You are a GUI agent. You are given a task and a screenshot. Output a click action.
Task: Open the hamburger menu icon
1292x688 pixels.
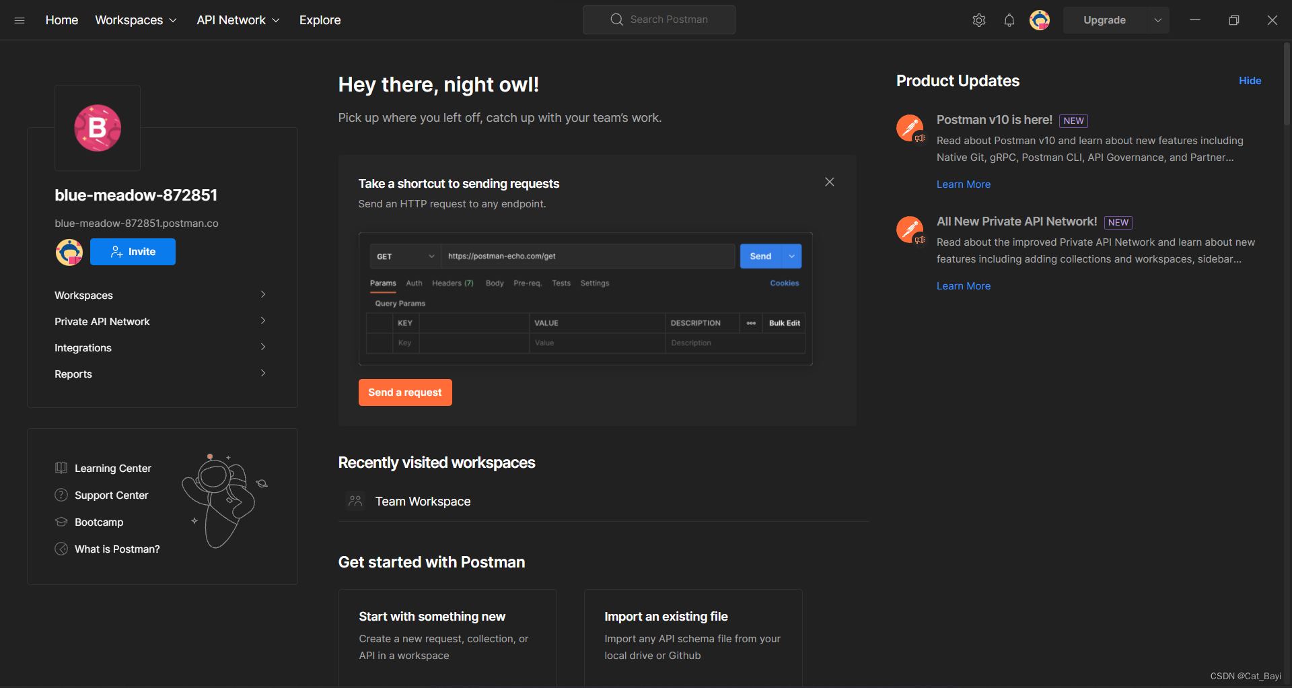point(20,20)
